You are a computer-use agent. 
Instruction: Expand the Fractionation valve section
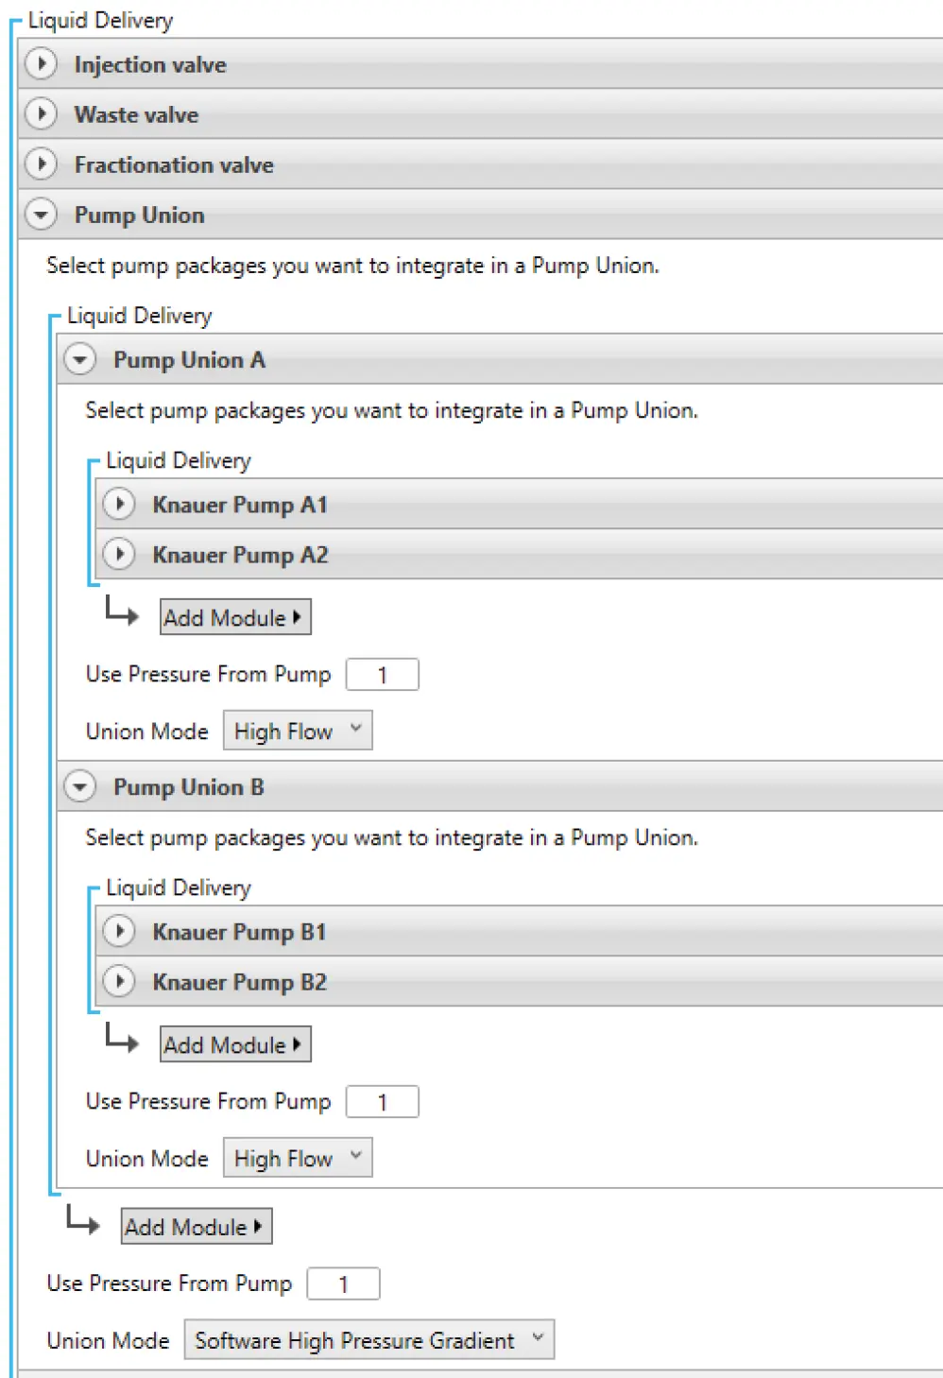pyautogui.click(x=41, y=164)
